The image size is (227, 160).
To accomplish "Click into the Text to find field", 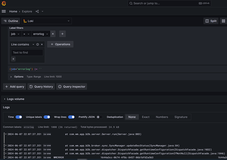I will click(x=27, y=53).
